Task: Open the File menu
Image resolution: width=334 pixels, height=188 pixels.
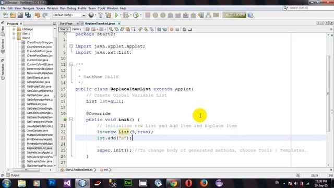Action: pos(3,8)
